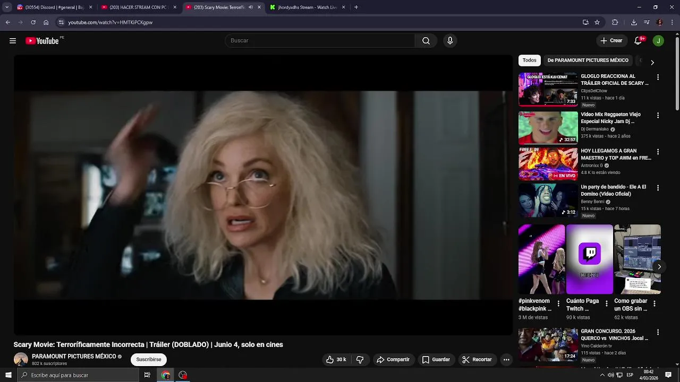The image size is (680, 382).
Task: Open options for Video Mix Reggaeton Viejo
Action: click(x=658, y=116)
